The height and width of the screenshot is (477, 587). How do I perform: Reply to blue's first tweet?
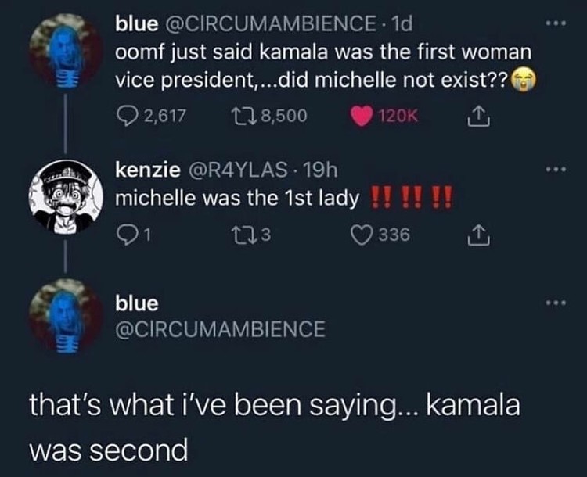[125, 116]
